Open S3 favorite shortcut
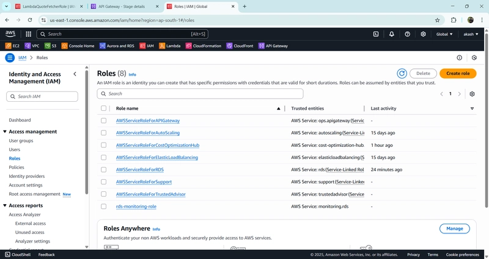 coord(50,46)
